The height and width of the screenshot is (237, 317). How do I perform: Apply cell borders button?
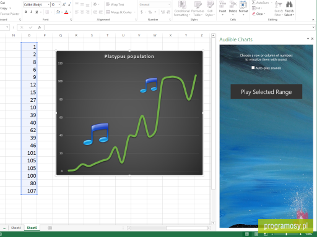(x=47, y=12)
